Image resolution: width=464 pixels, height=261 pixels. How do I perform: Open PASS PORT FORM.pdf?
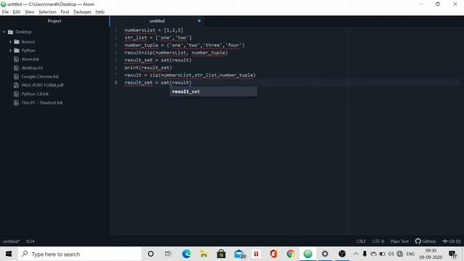click(x=42, y=86)
